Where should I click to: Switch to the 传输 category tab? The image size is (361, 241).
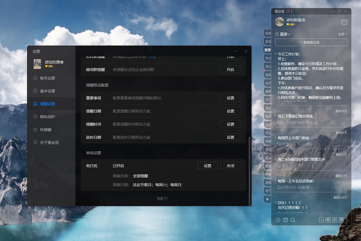(268, 141)
